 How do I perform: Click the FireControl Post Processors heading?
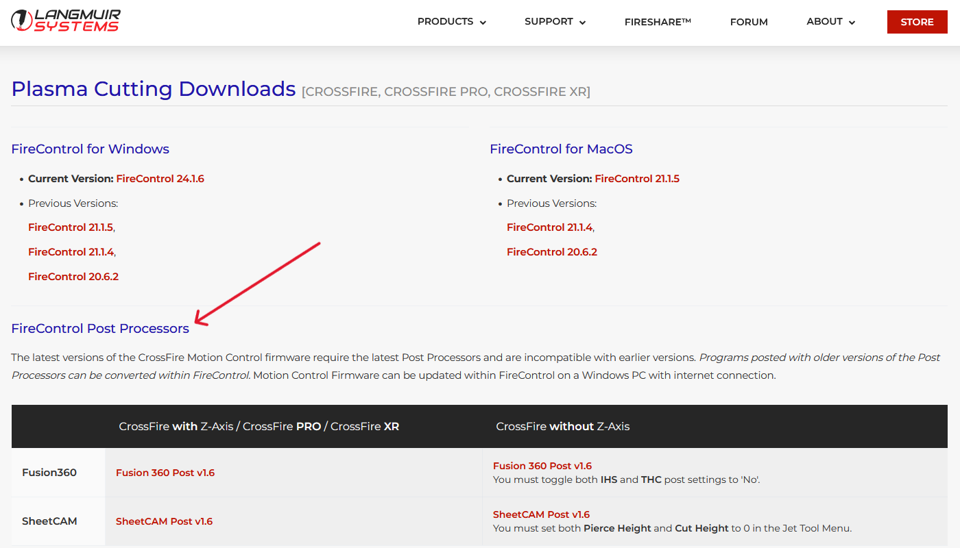click(x=100, y=329)
